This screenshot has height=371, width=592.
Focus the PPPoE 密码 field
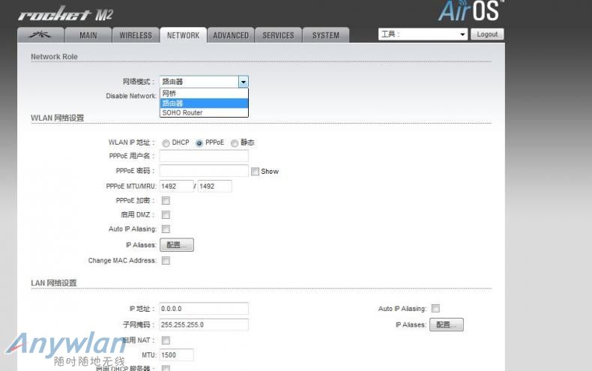point(204,171)
